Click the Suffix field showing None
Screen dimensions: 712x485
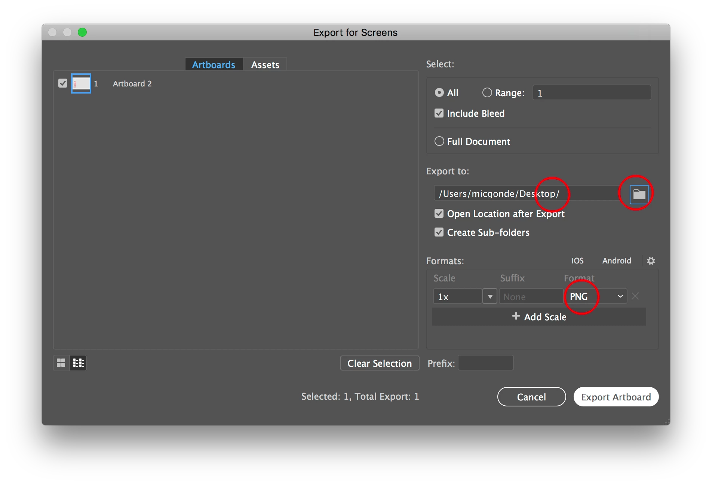coord(531,296)
